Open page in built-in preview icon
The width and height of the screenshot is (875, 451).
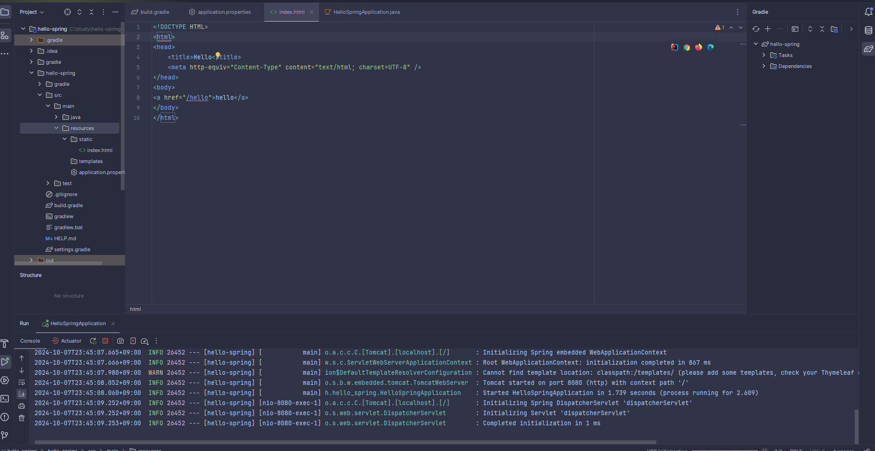[675, 47]
